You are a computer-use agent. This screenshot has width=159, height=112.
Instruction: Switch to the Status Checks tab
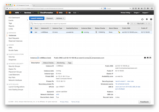48,63
